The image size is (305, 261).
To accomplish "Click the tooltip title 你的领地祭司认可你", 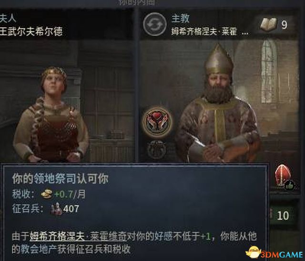I will point(60,178).
